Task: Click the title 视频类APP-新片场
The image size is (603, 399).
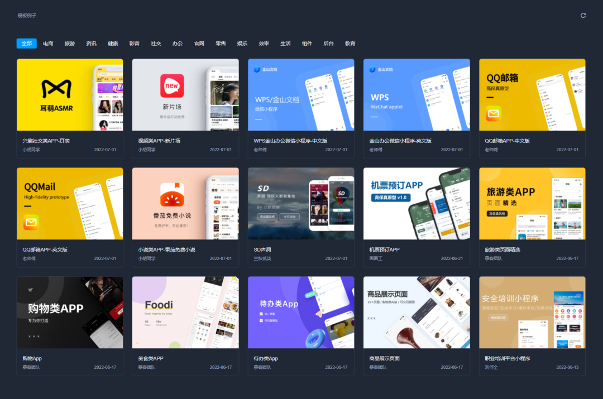Action: pos(159,141)
